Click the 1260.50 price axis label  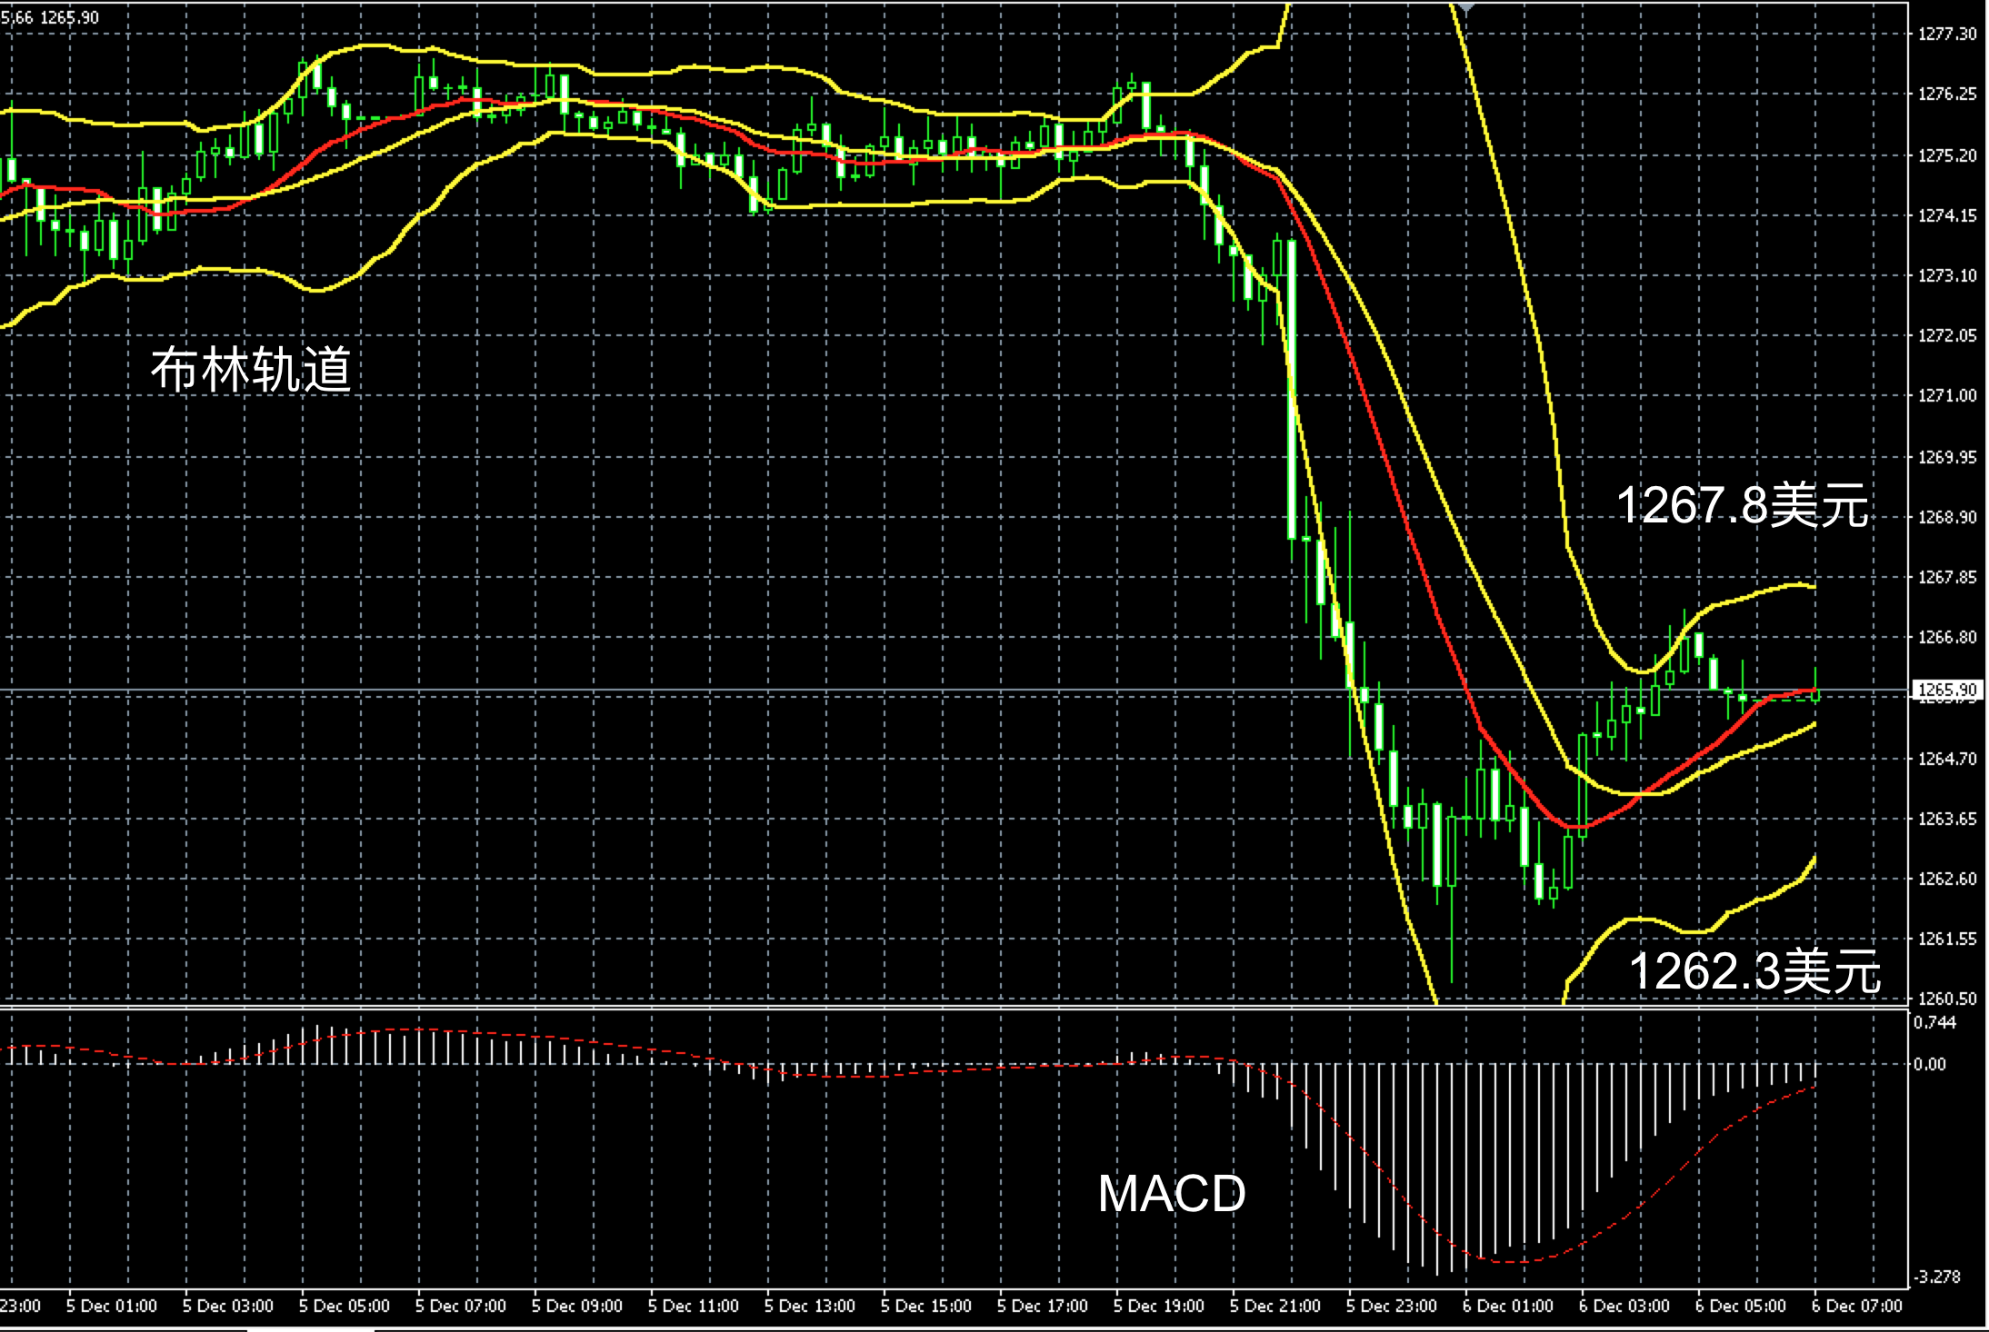[1946, 999]
